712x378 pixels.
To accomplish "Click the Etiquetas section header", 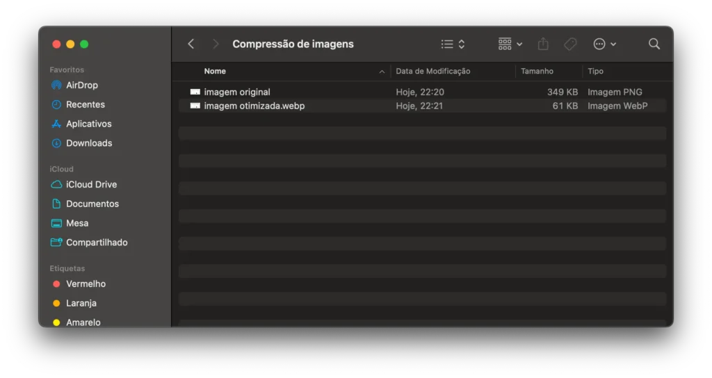I will coord(67,268).
